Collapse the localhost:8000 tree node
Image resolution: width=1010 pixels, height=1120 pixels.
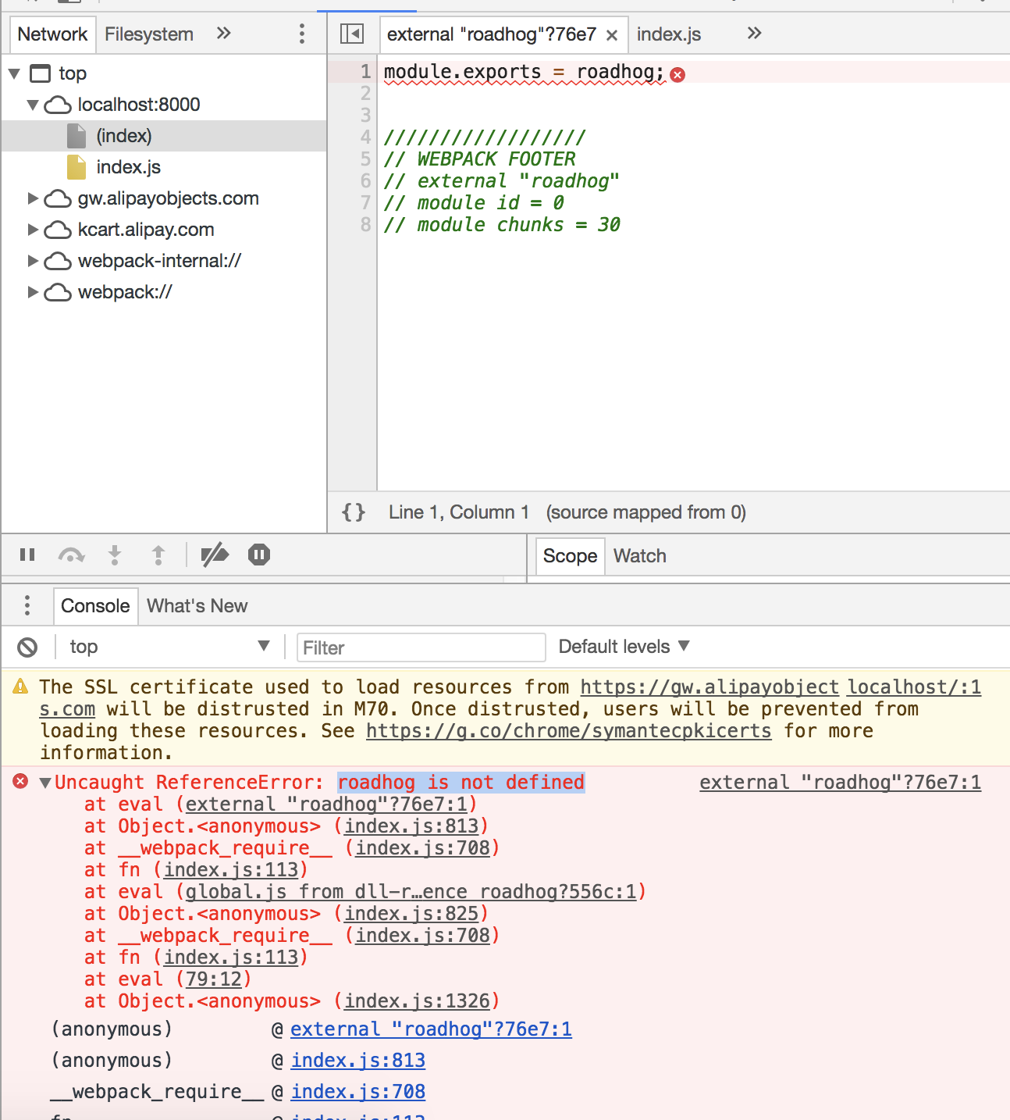pos(33,105)
